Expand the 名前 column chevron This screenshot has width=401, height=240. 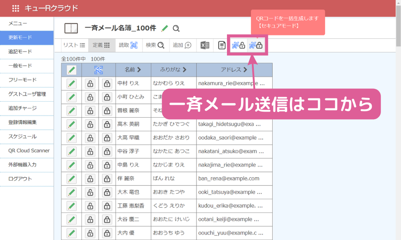139,70
